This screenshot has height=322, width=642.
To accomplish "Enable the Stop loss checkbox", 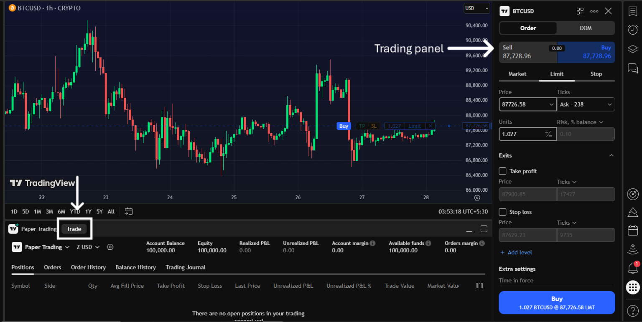I will pyautogui.click(x=502, y=212).
